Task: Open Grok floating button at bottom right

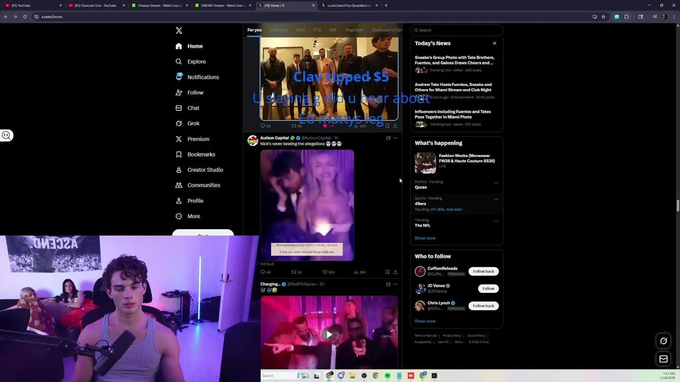Action: (x=664, y=341)
